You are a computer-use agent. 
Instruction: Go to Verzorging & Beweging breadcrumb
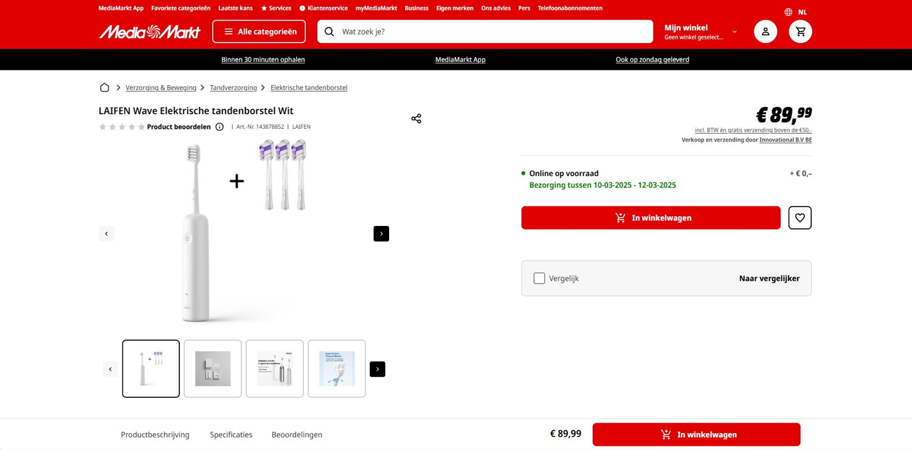(x=161, y=87)
